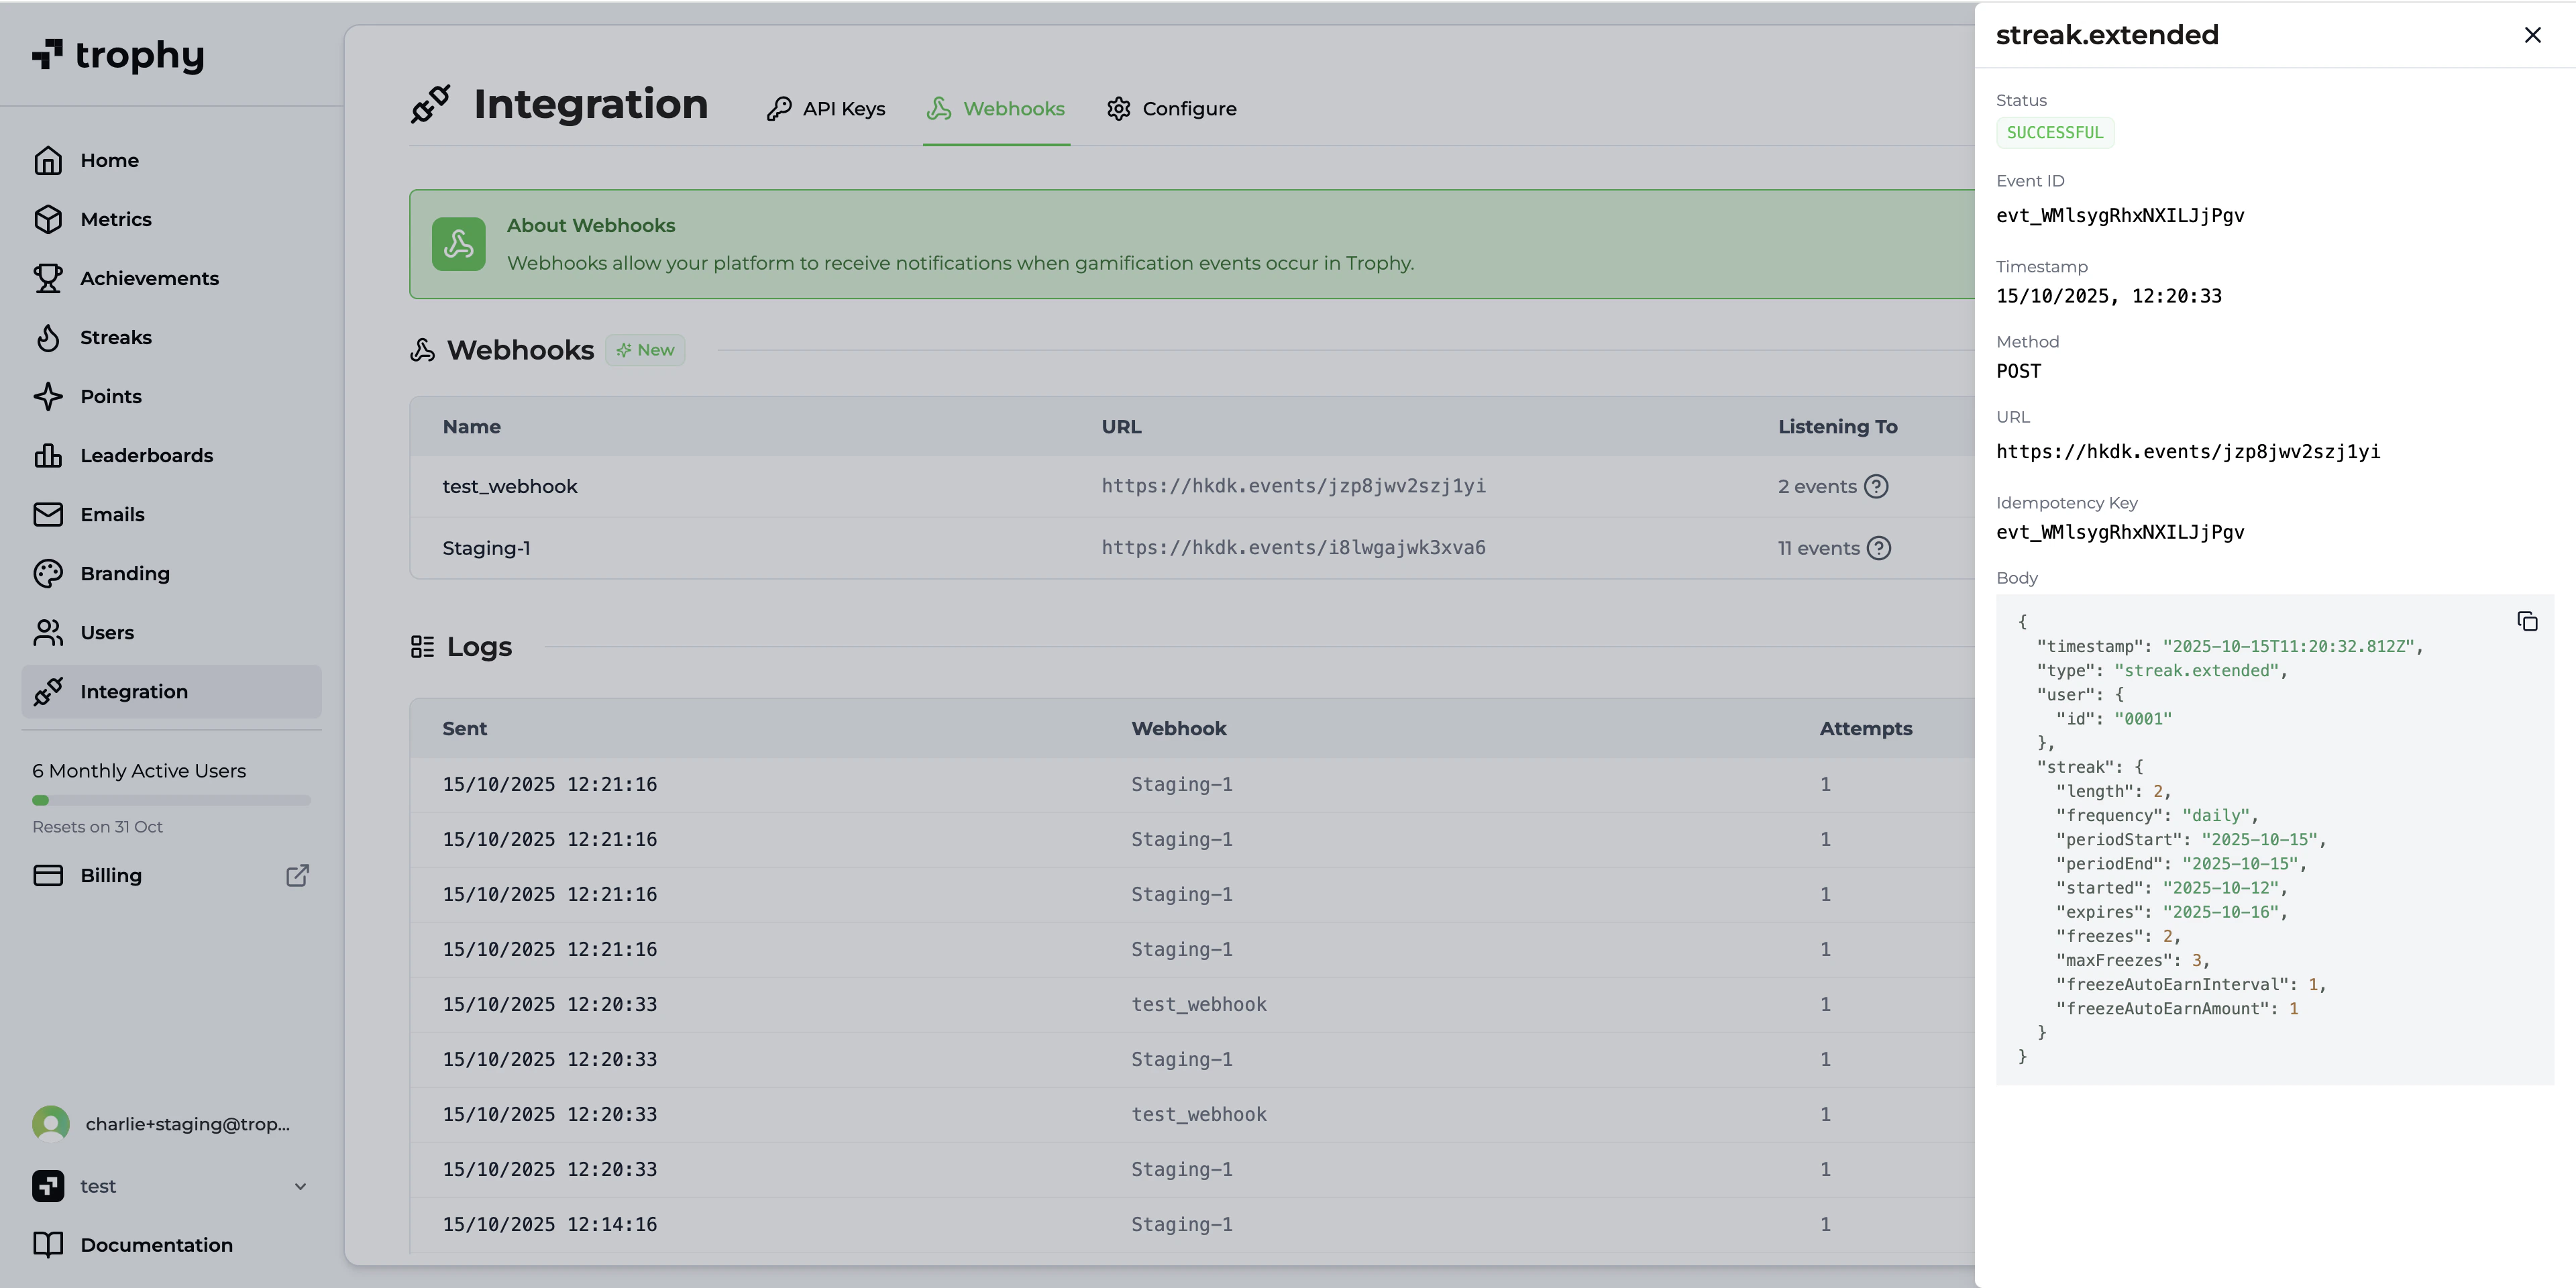This screenshot has height=1288, width=2576.
Task: Open the test_webhook row in the Webhooks table
Action: click(510, 487)
